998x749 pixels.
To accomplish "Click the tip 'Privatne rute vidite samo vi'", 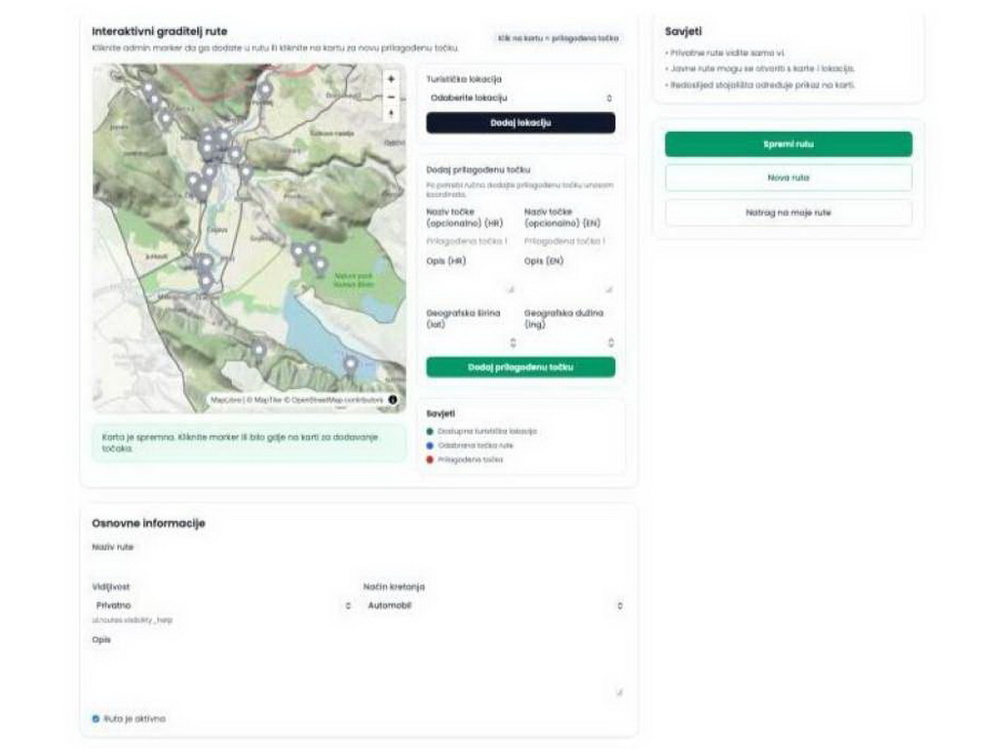I will [x=725, y=53].
